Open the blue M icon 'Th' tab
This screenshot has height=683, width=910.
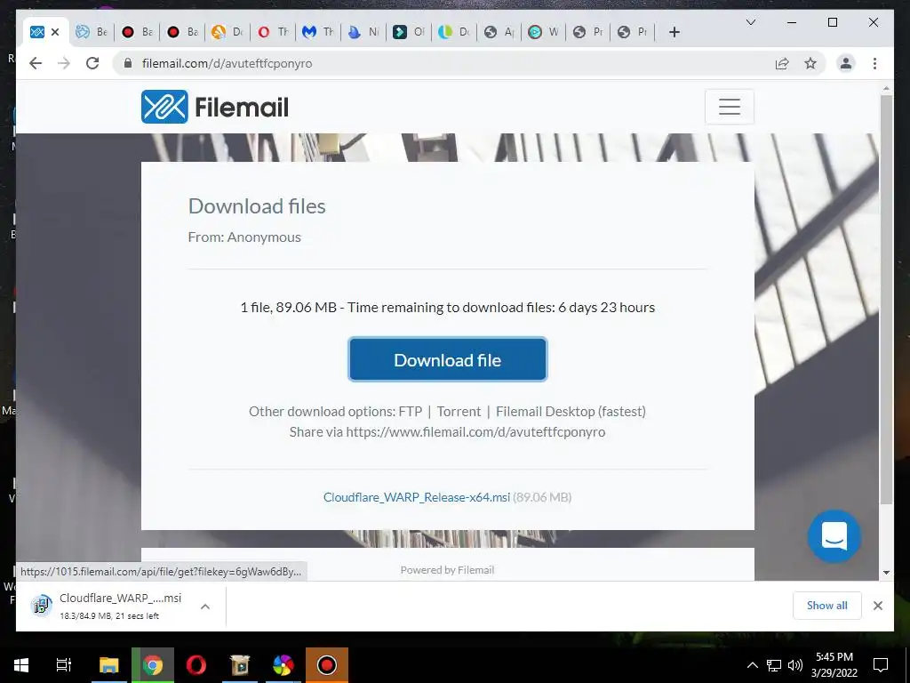coord(319,32)
